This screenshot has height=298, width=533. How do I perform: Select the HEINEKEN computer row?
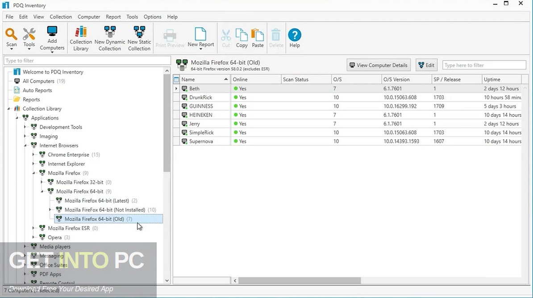(x=347, y=115)
